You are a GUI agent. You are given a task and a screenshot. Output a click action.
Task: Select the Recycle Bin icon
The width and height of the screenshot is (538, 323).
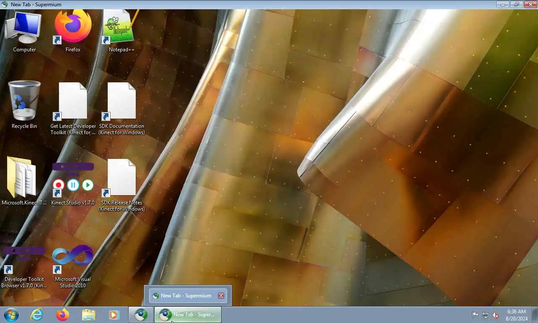[24, 105]
